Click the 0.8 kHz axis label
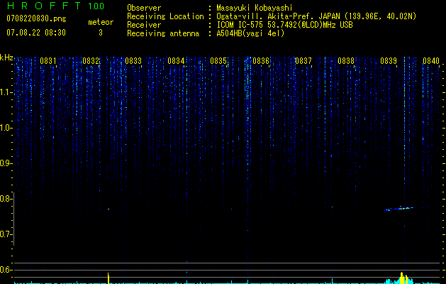Image resolution: width=446 pixels, height=284 pixels. coord(6,199)
